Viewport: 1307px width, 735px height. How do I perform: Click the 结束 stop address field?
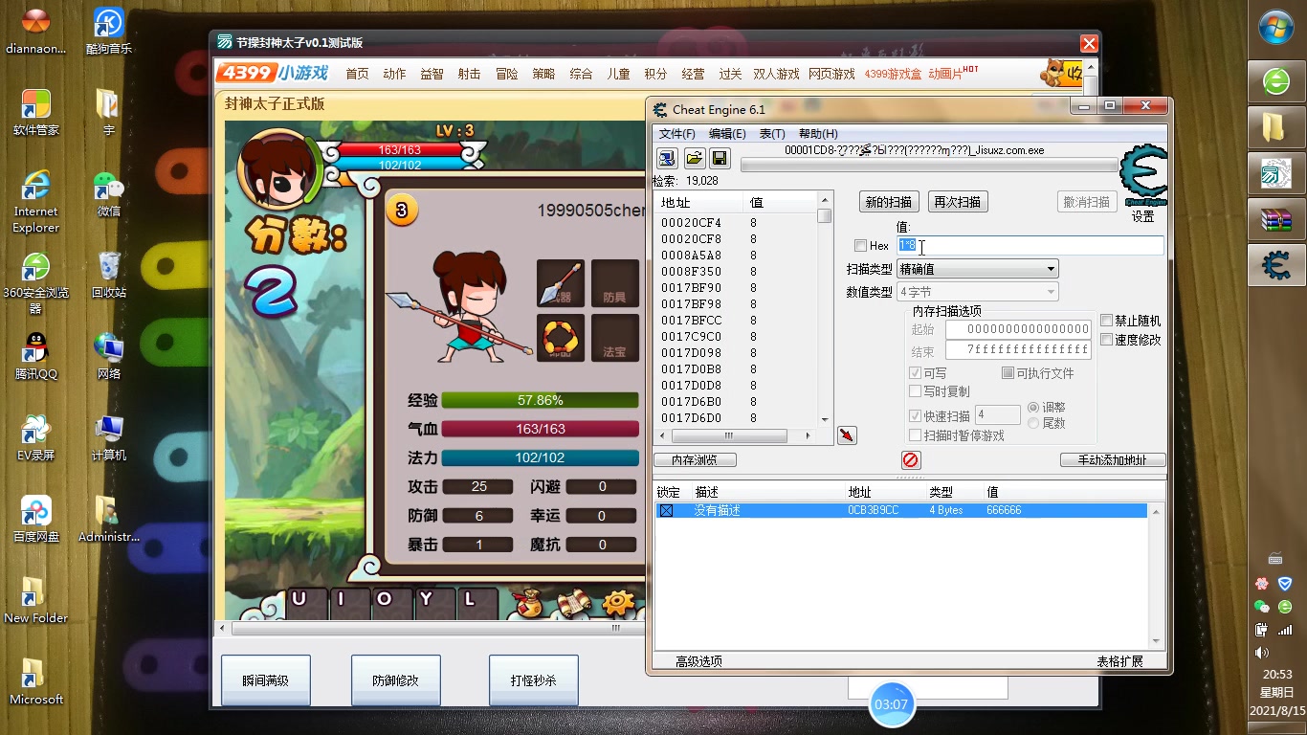click(1018, 351)
